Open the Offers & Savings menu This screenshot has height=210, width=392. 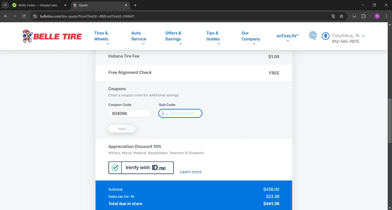(x=173, y=36)
